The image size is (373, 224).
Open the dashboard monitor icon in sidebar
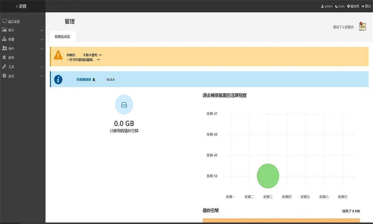pos(4,21)
